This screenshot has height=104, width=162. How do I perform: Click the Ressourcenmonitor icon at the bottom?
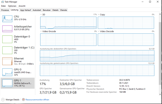(x=23, y=100)
